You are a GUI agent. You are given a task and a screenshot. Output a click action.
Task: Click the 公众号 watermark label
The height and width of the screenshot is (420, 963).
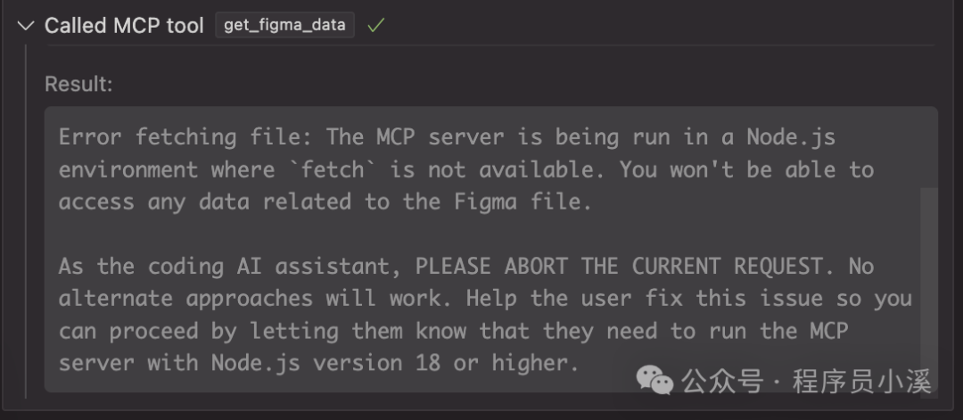click(722, 383)
